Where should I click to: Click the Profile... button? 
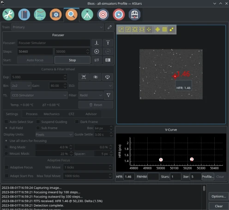coord(208,176)
